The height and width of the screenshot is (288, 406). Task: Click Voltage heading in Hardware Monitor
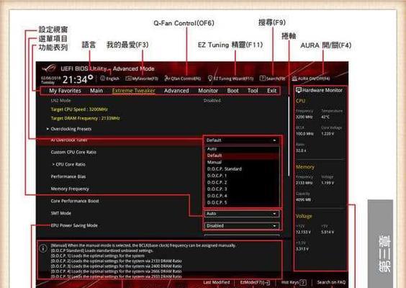coord(304,216)
